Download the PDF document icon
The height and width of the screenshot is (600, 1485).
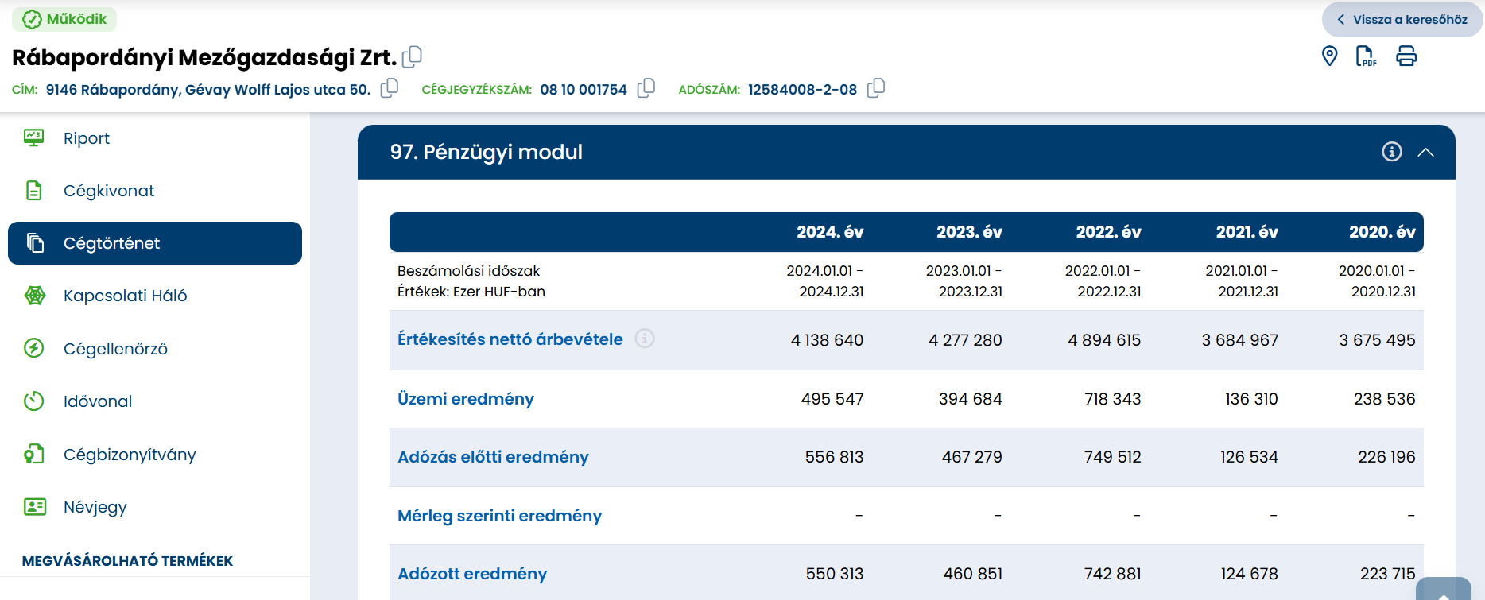click(x=1366, y=56)
